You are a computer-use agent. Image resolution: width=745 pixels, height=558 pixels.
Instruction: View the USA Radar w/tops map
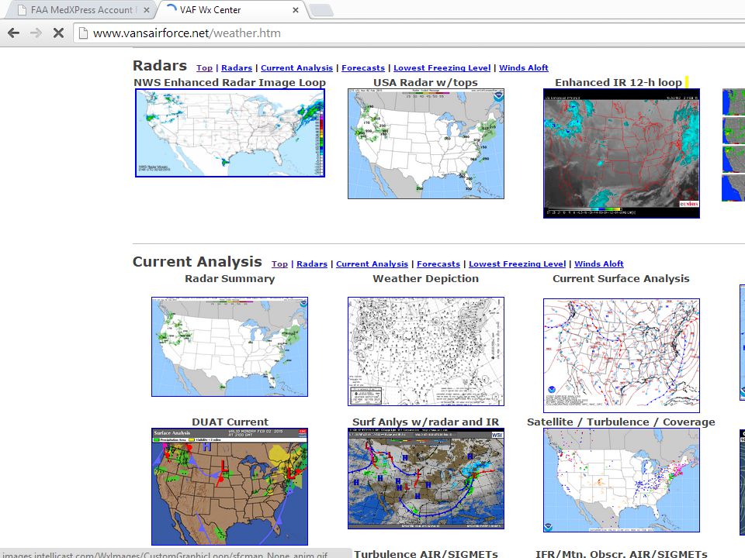pos(426,144)
